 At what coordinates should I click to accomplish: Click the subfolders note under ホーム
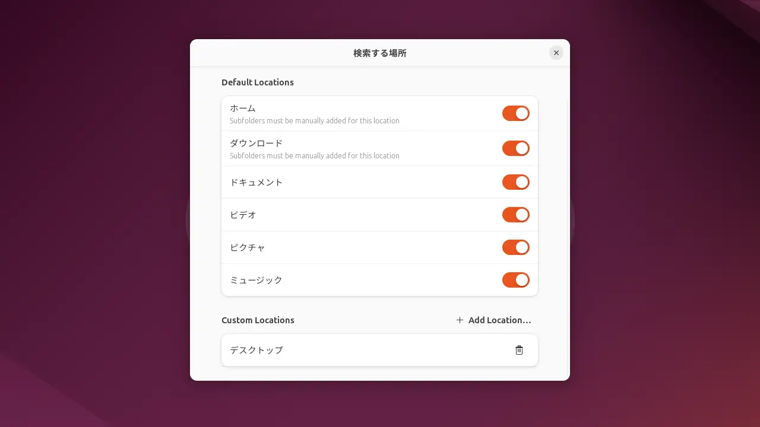click(x=315, y=121)
